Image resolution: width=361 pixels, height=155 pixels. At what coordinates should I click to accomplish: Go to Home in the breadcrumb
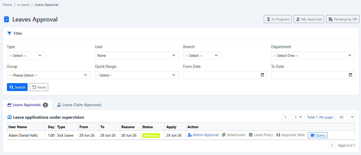tap(7, 5)
